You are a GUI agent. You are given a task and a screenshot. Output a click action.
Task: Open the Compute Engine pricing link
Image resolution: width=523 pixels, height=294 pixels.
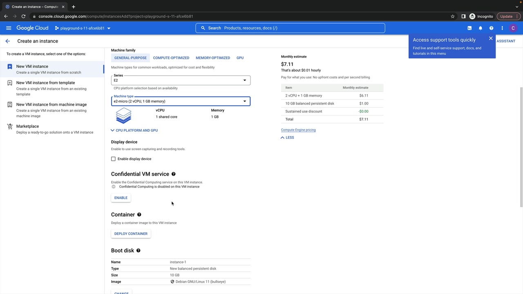[298, 130]
